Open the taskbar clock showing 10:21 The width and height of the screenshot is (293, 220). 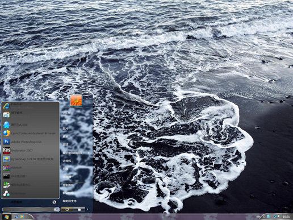coord(286,217)
